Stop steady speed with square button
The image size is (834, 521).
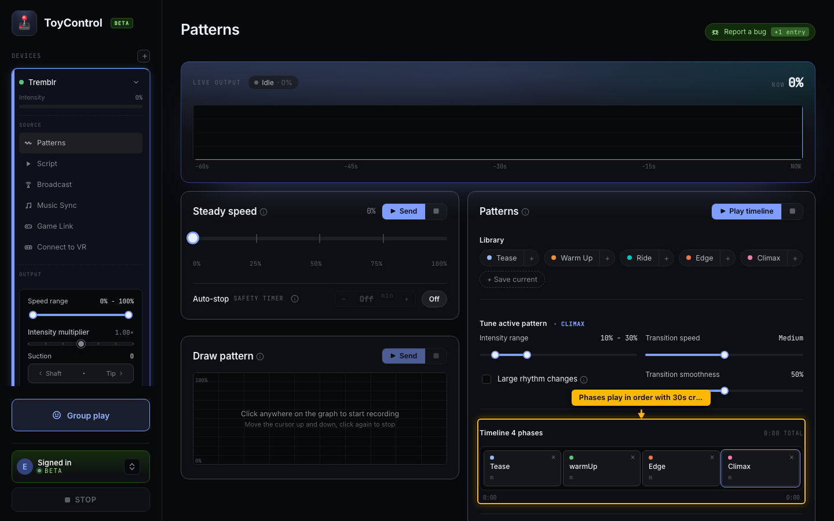(436, 211)
